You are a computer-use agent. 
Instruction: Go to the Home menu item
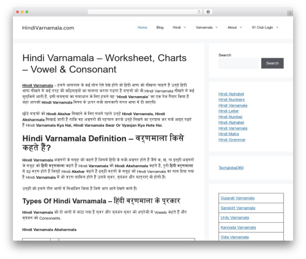[142, 28]
